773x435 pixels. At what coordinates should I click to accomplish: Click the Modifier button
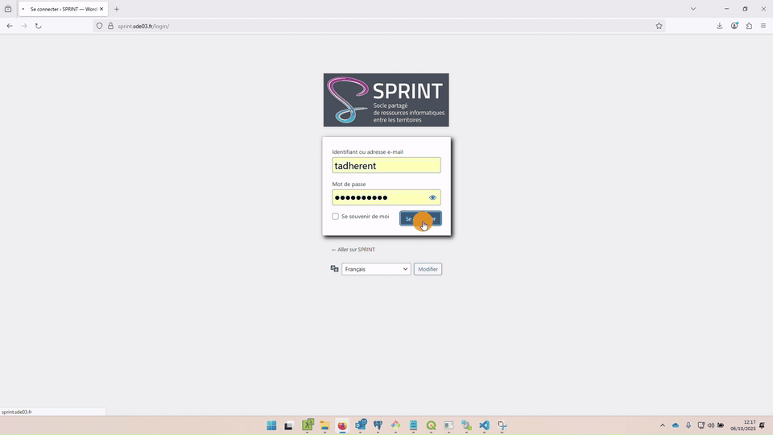coord(428,269)
